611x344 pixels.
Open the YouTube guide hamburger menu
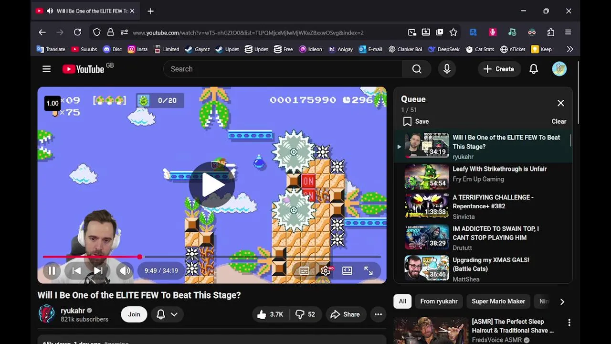pyautogui.click(x=46, y=69)
